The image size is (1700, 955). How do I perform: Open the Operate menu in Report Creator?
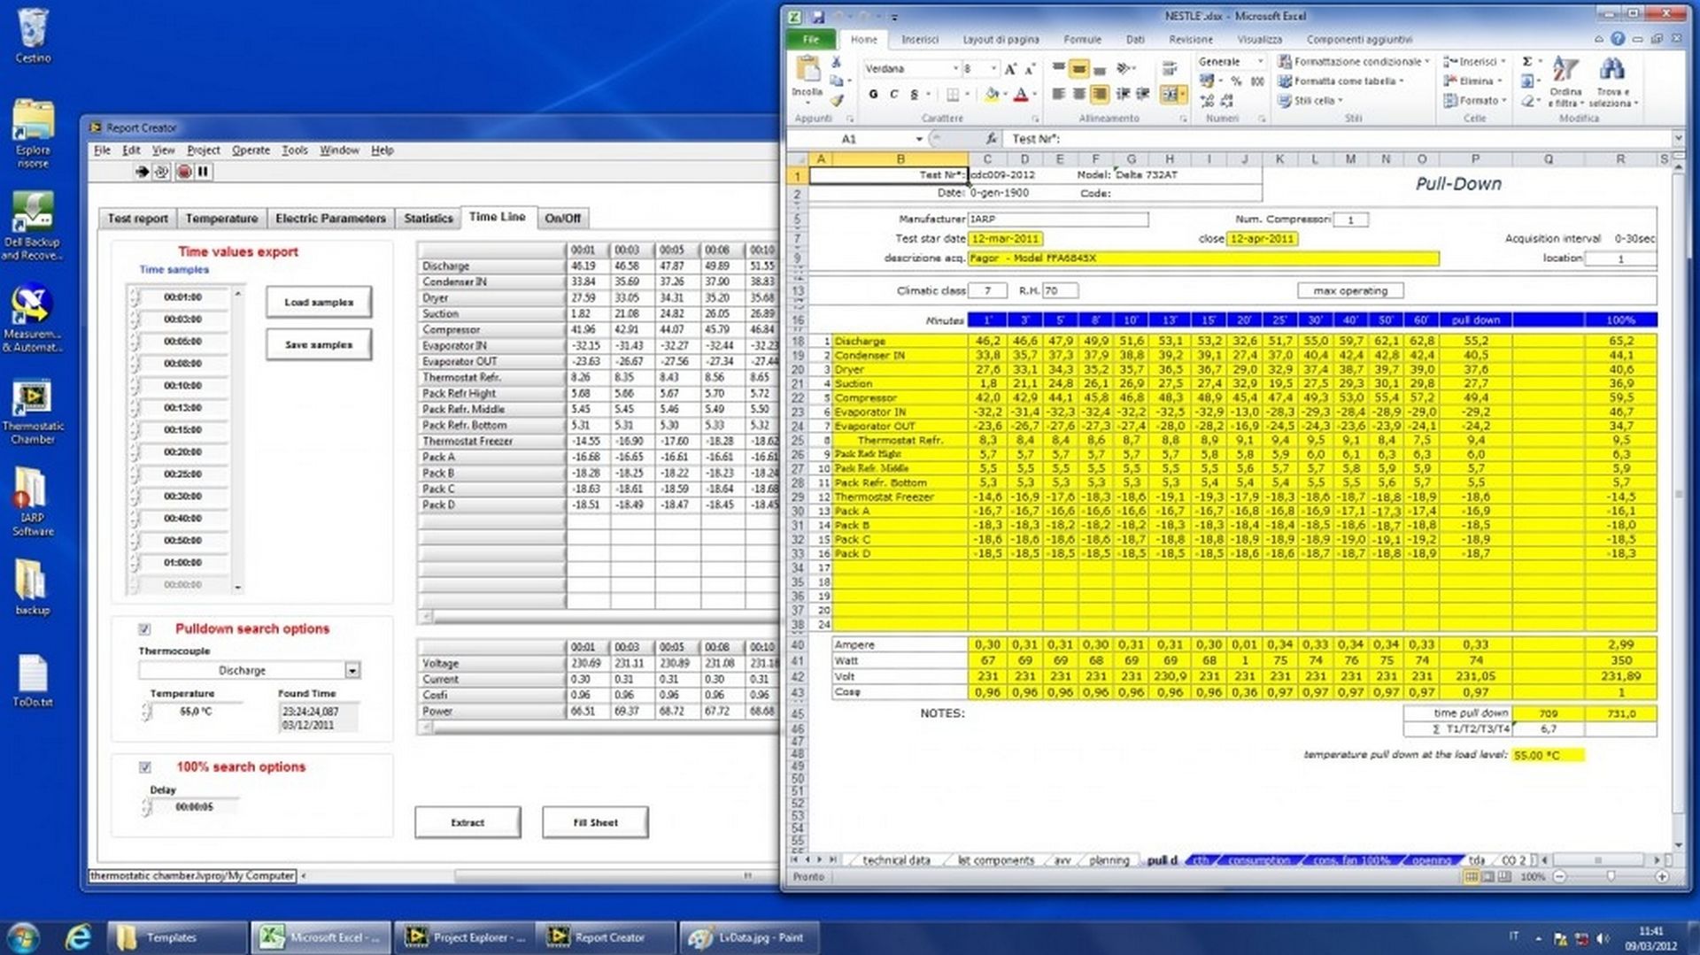click(x=251, y=150)
